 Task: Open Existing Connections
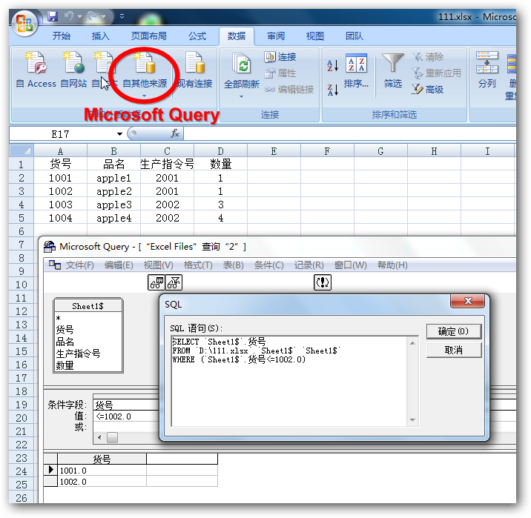pos(195,70)
